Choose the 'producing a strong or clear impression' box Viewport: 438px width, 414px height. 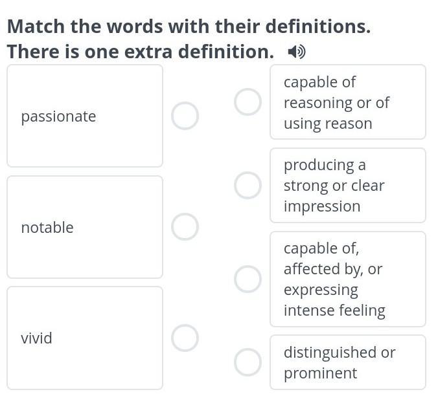click(347, 186)
